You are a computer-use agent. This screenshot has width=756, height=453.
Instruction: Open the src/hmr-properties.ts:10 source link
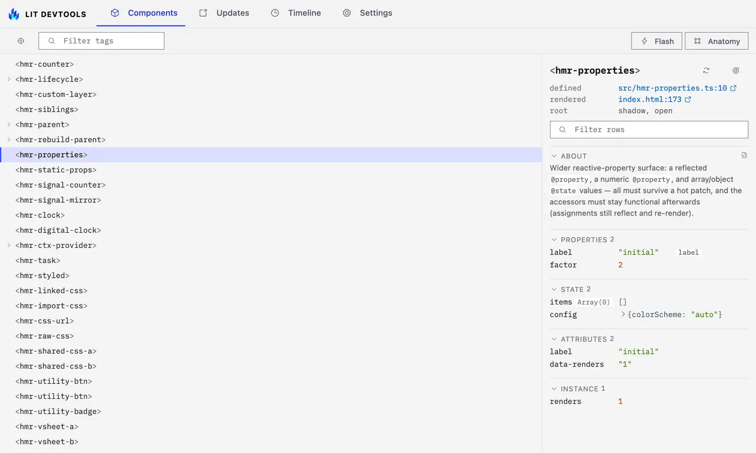[x=673, y=89]
